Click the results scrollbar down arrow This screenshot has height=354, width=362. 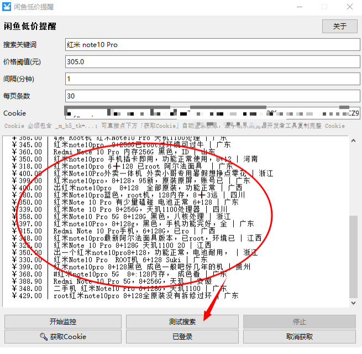pos(353,303)
